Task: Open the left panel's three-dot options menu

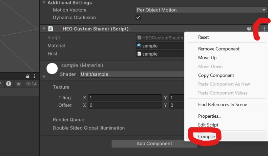Action: (35, 76)
